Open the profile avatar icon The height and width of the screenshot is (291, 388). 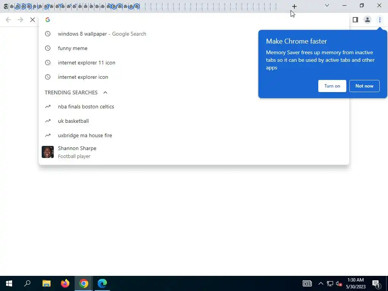(368, 20)
